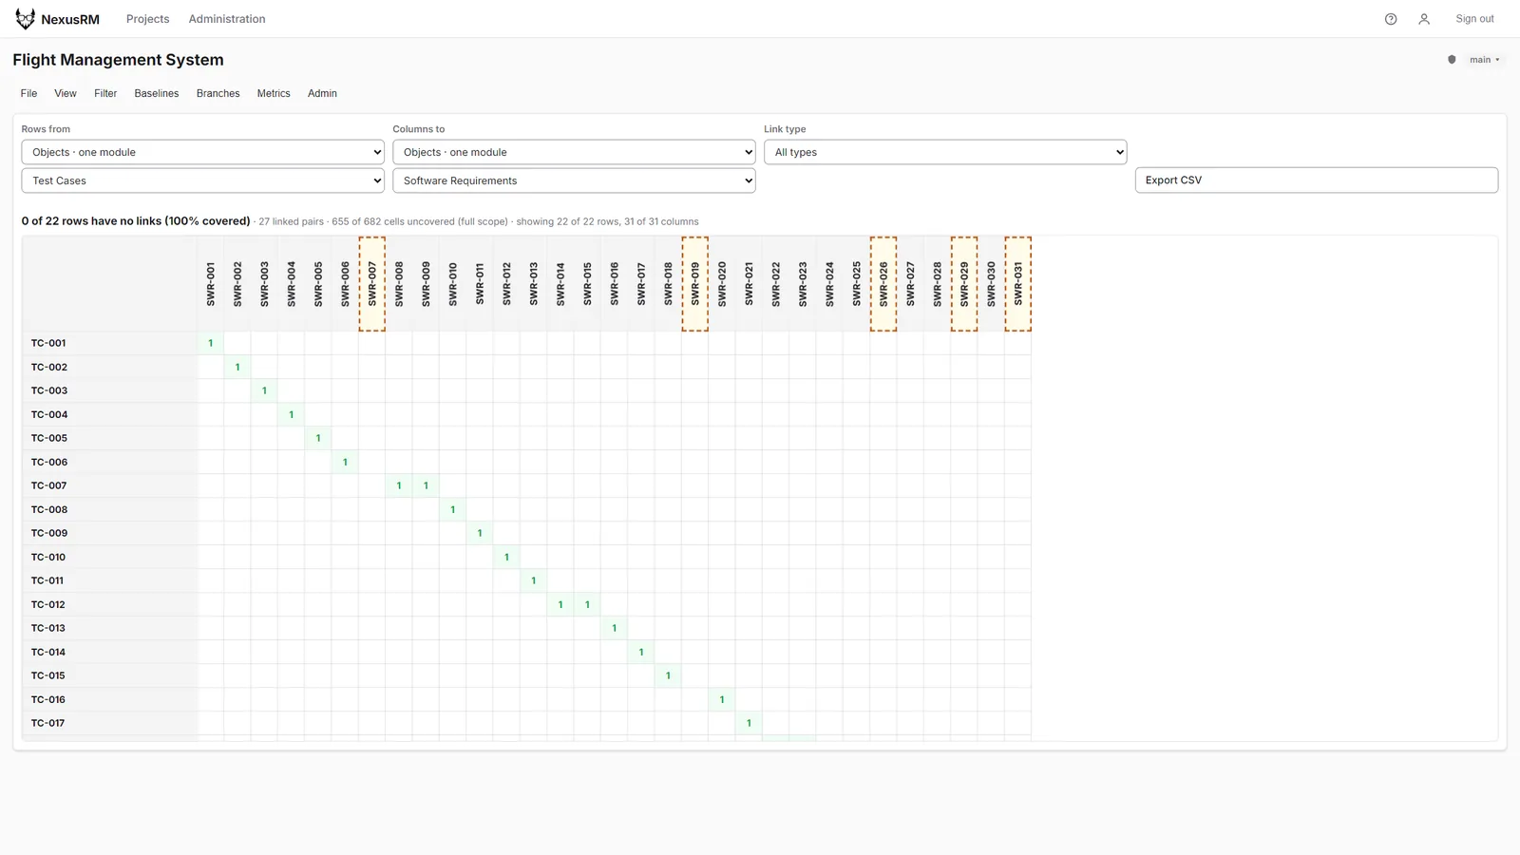
Task: Click the link cell at TC-007 and SWR-008
Action: click(x=399, y=485)
